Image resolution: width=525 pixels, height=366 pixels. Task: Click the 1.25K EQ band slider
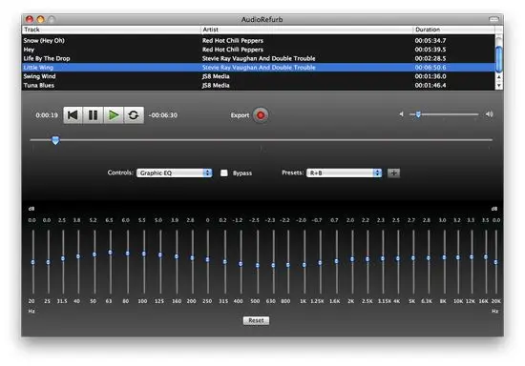click(x=320, y=262)
